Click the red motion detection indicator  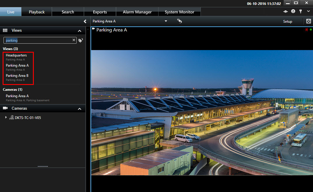pyautogui.click(x=306, y=30)
